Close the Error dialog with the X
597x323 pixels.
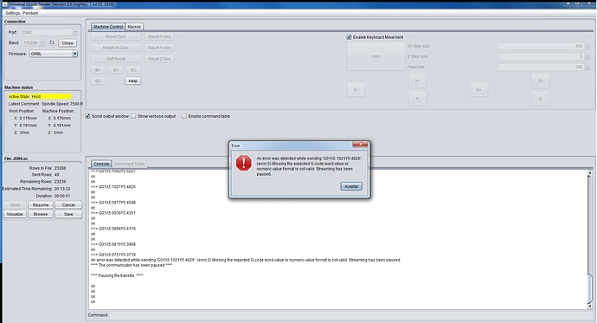tap(360, 145)
